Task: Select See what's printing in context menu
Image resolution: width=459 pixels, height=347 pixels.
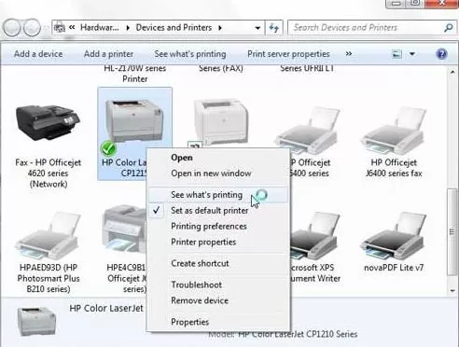Action: click(218, 195)
